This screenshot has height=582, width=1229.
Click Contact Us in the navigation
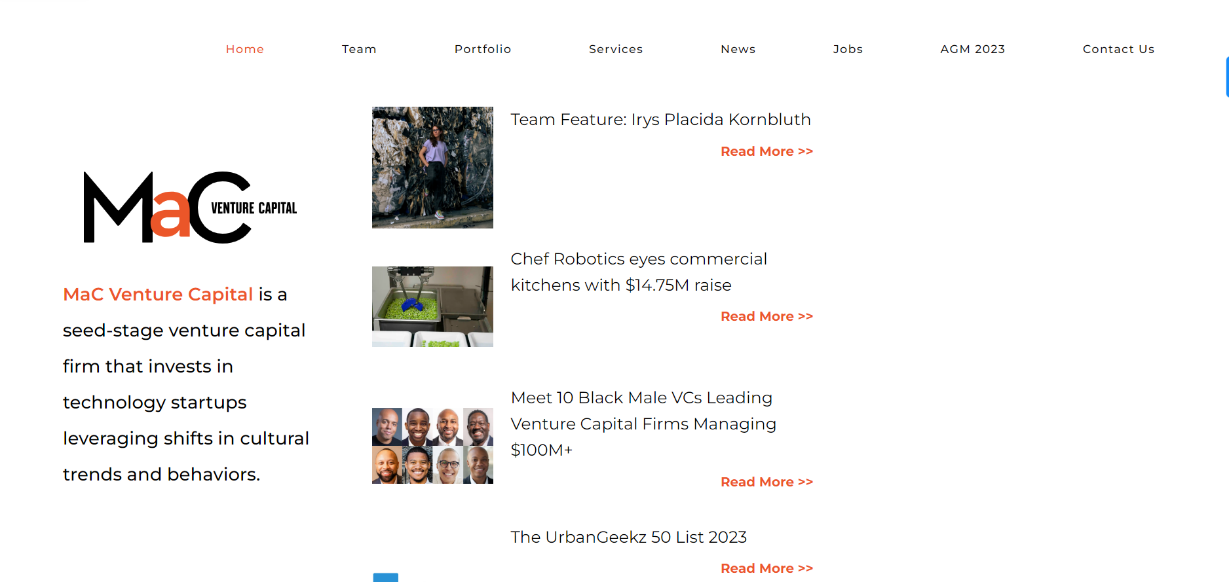coord(1118,49)
